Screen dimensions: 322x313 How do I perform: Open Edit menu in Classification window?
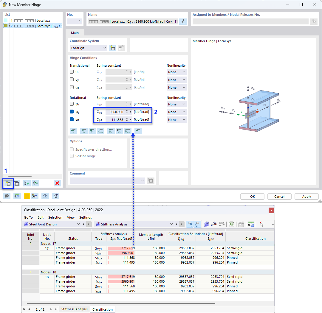(41, 217)
